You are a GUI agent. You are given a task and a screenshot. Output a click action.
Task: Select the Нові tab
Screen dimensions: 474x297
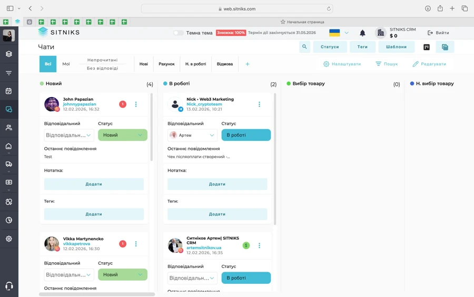coord(144,64)
